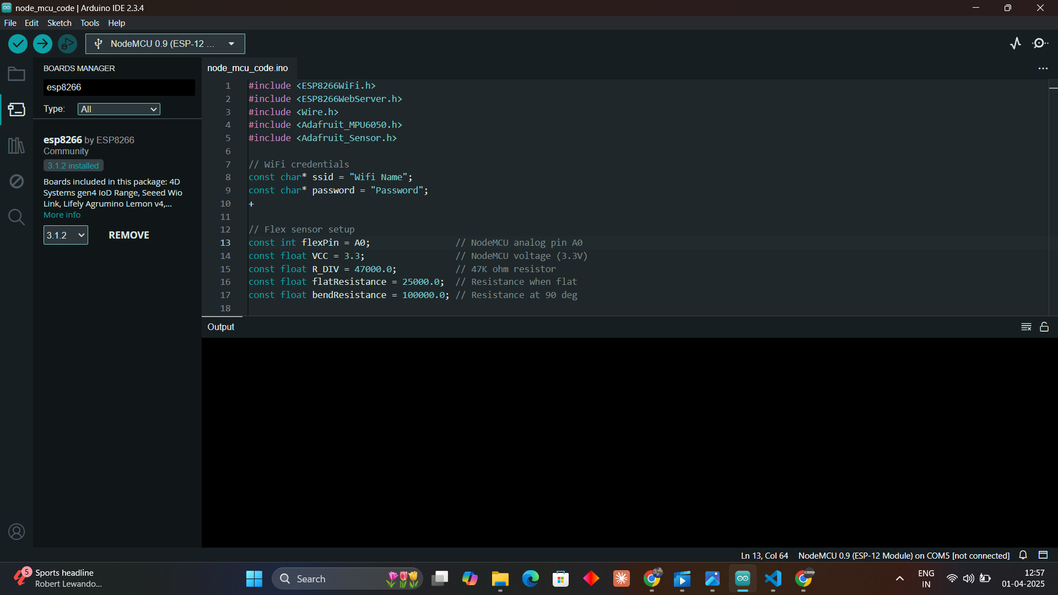
Task: Show hidden tray icons chevron
Action: (x=899, y=578)
